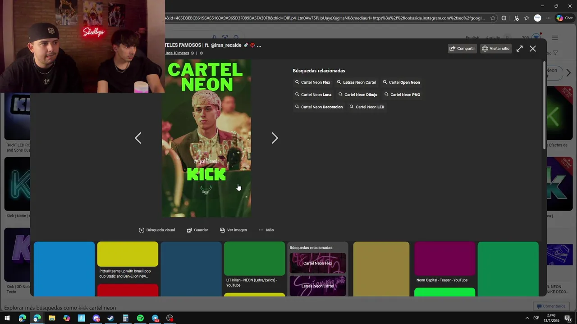Open the favorites list icon
The height and width of the screenshot is (324, 577).
tap(527, 18)
